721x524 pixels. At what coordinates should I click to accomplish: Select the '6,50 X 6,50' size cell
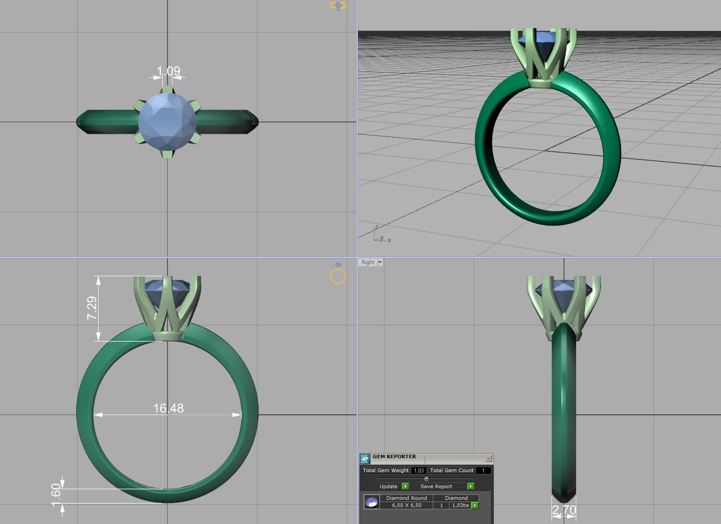click(x=406, y=505)
